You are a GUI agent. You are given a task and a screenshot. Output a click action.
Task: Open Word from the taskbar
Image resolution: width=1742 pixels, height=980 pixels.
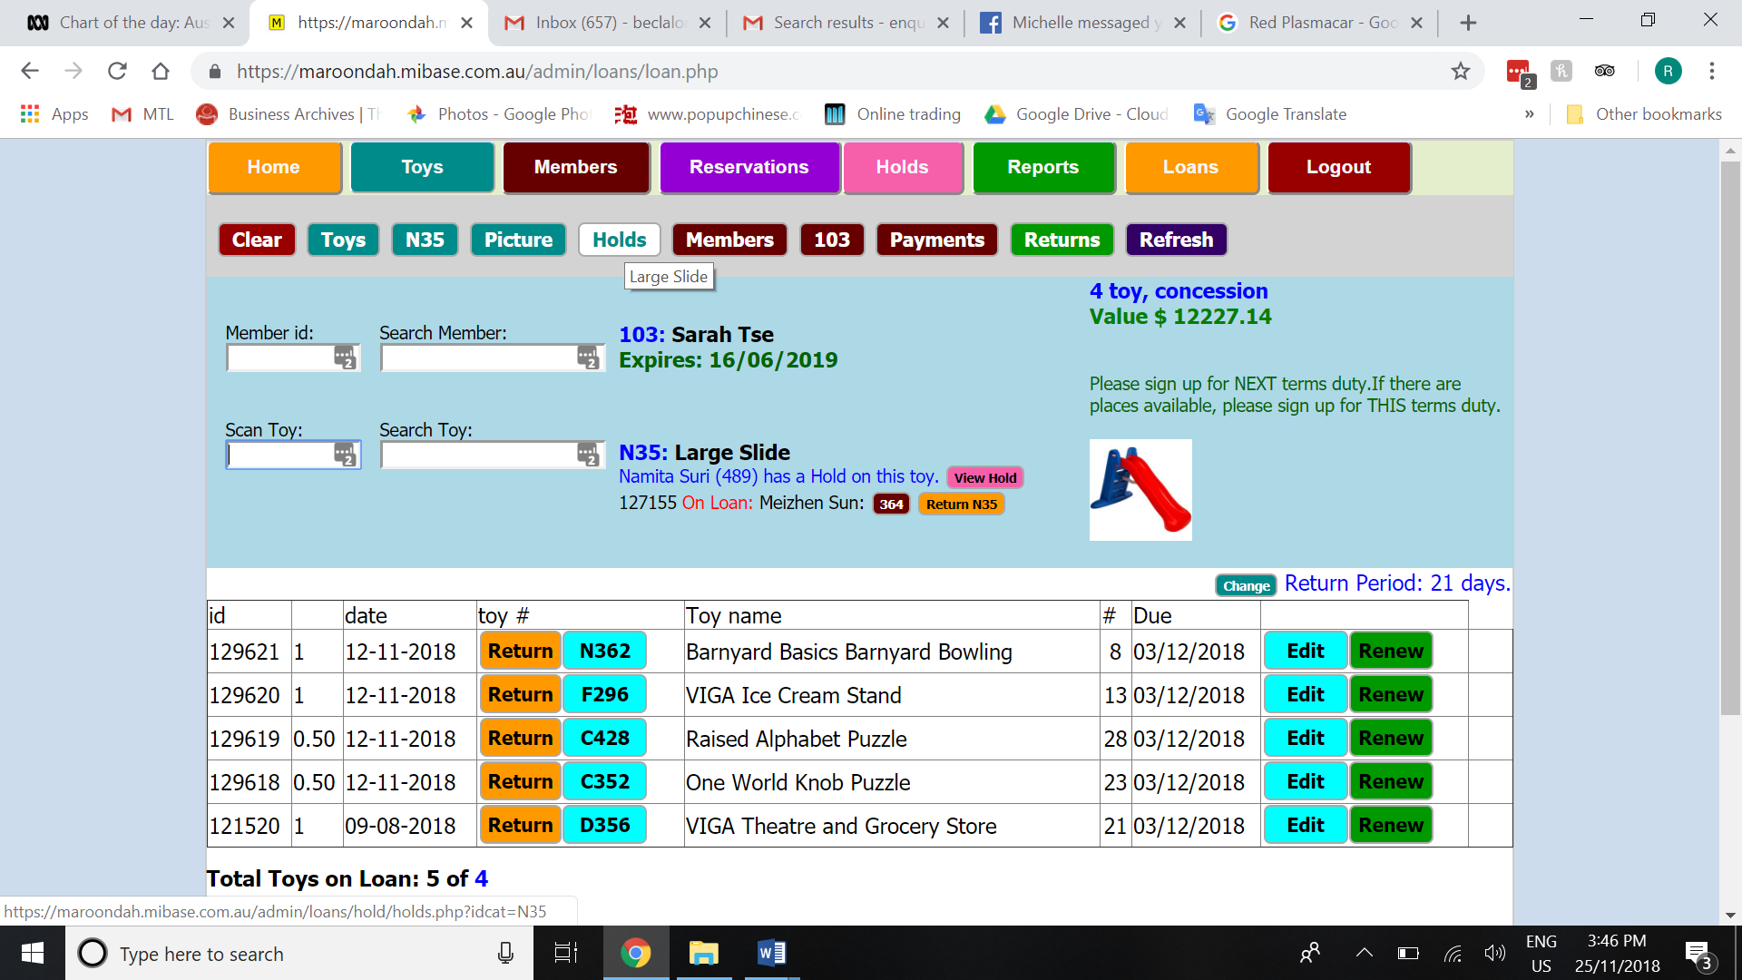coord(771,953)
